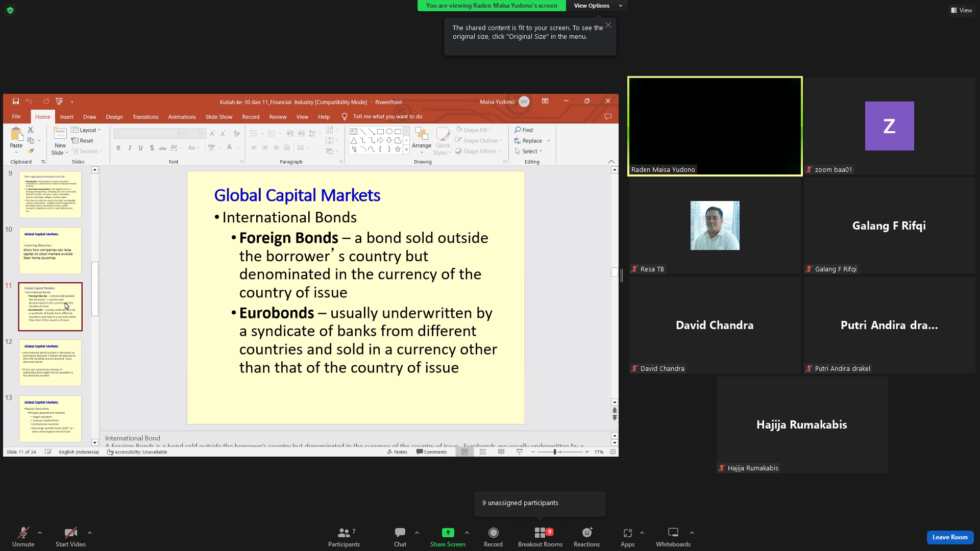This screenshot has width=980, height=551.
Task: Click the Unmute microphone icon
Action: pos(23,533)
